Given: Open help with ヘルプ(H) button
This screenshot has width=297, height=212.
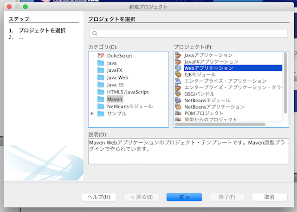Looking at the screenshot, I should [x=98, y=197].
